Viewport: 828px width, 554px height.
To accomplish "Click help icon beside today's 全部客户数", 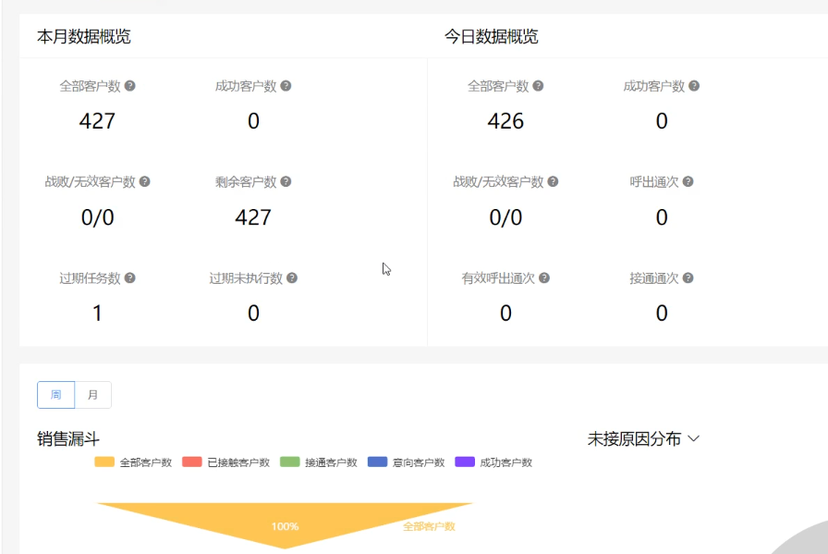I will pos(538,86).
